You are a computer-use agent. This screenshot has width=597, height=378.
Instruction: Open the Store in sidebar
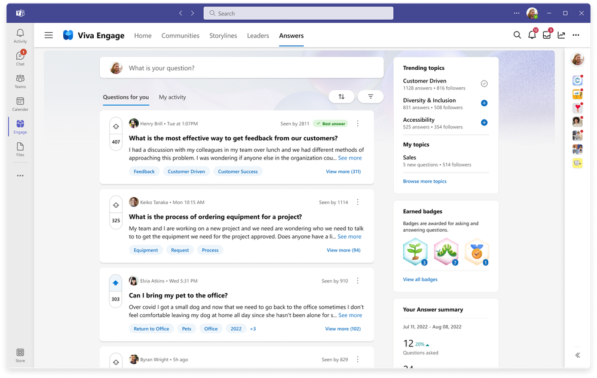coord(20,355)
